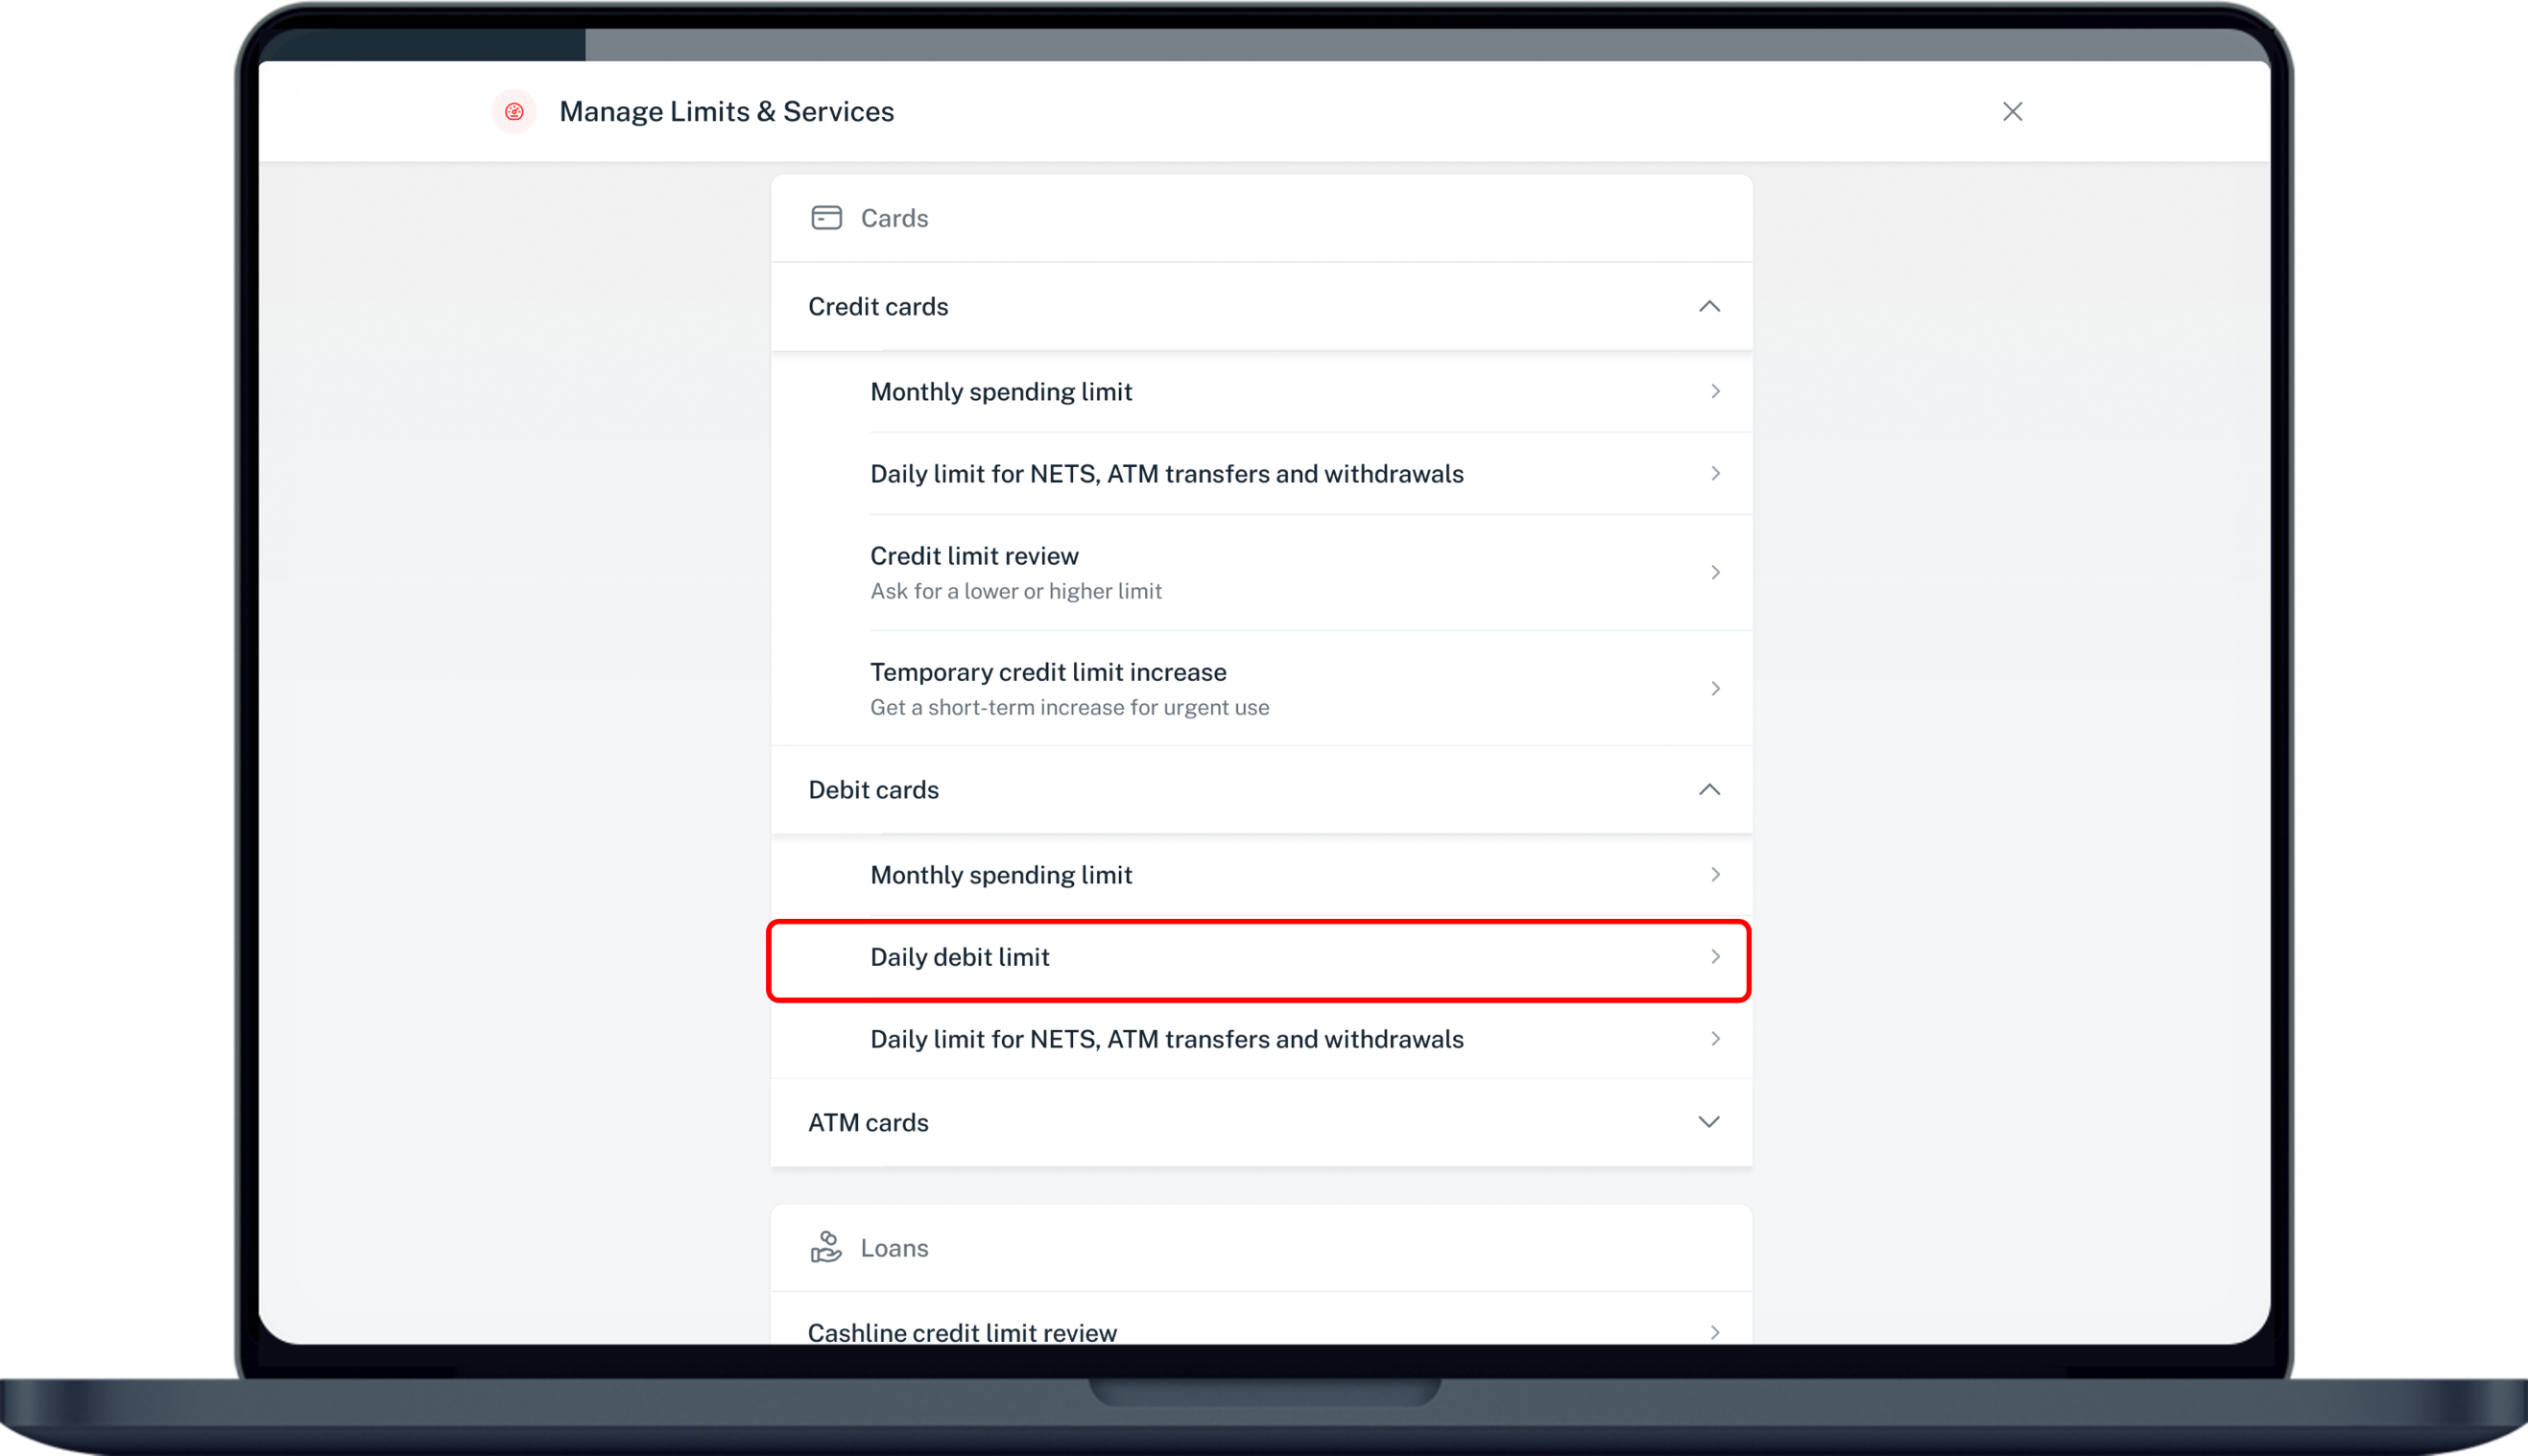Close the Manage Limits & Services panel
The width and height of the screenshot is (2528, 1456).
click(2012, 111)
